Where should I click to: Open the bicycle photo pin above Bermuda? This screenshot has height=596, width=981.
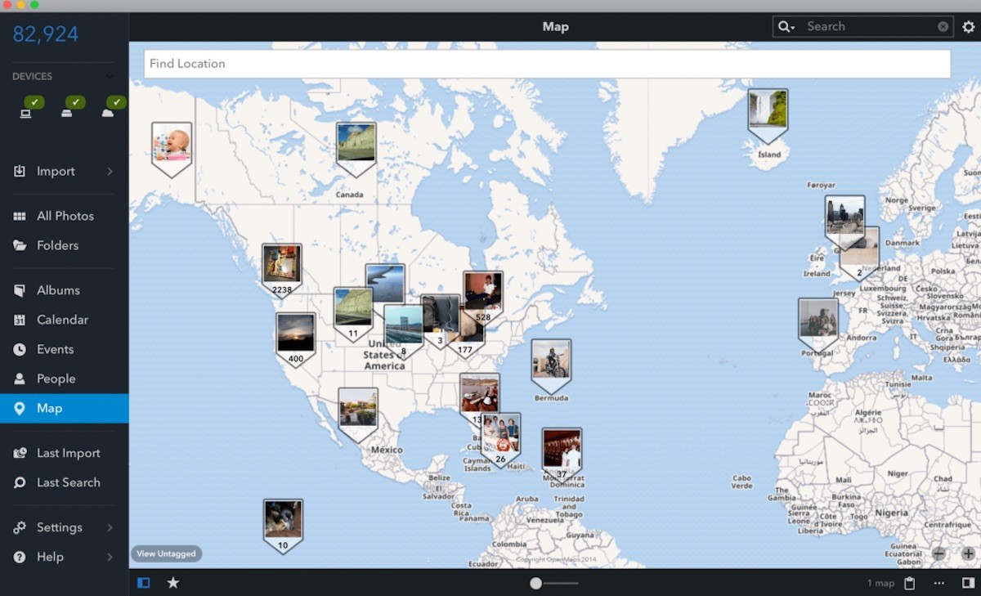tap(551, 366)
